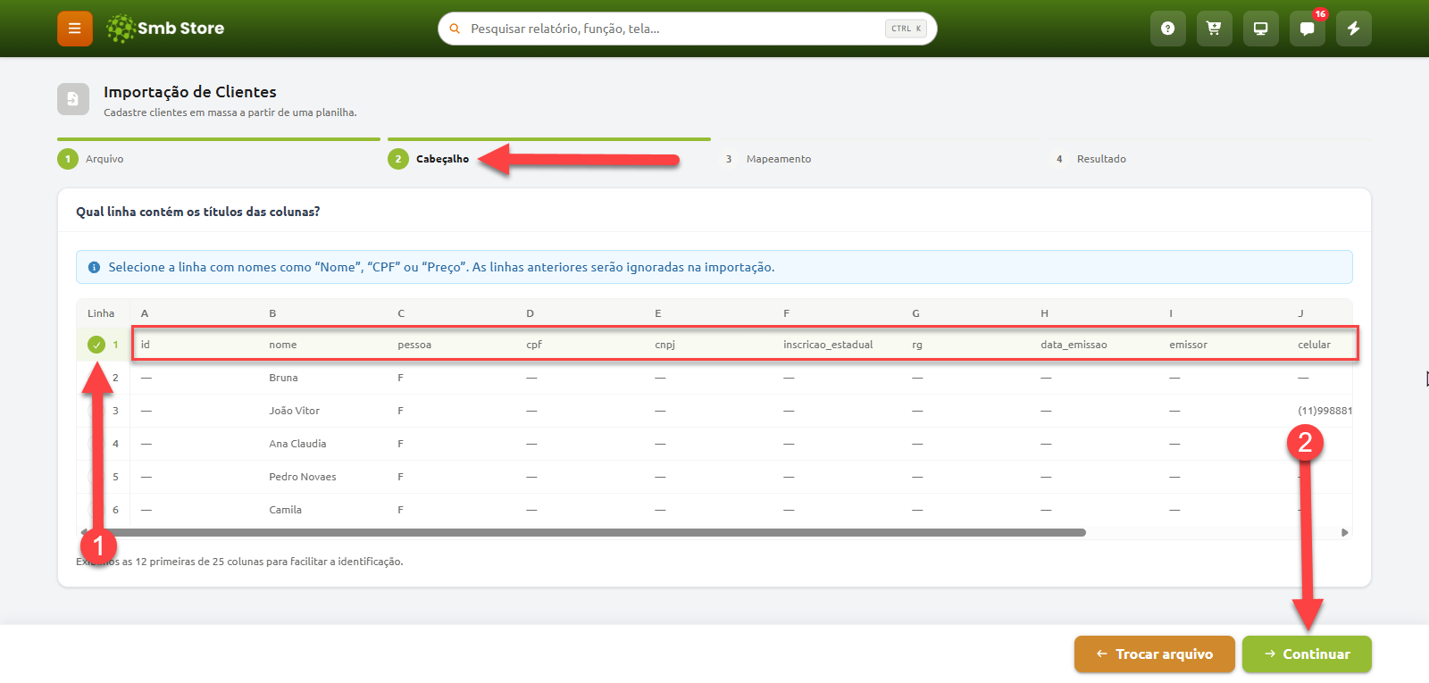Click the '(11)998881' phone cell

pos(1325,411)
